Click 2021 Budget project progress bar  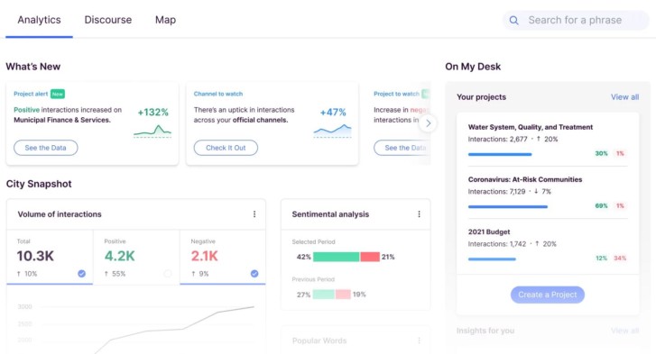[492, 259]
